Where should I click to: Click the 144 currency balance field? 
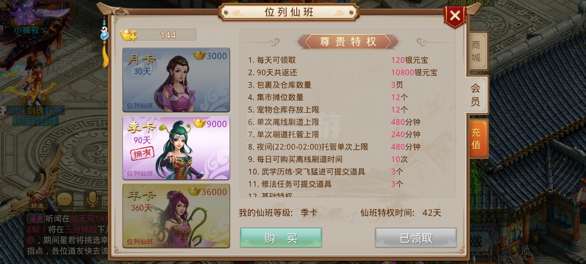168,35
